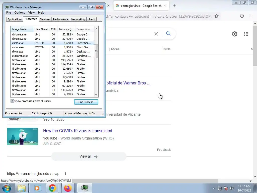Screen dimensions: 257x193
Task: Click the Google search magnifier button
Action: [168, 34]
